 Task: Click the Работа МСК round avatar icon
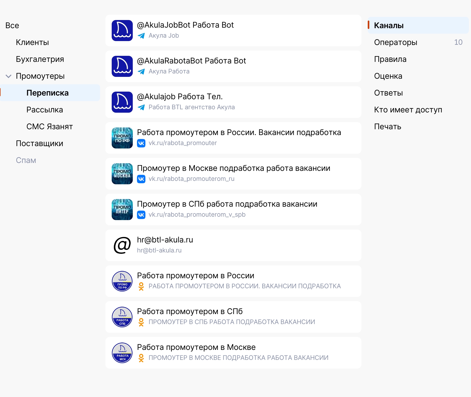click(122, 353)
